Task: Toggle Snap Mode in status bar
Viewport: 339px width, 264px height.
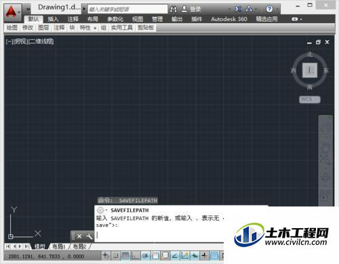Action: [x=115, y=256]
